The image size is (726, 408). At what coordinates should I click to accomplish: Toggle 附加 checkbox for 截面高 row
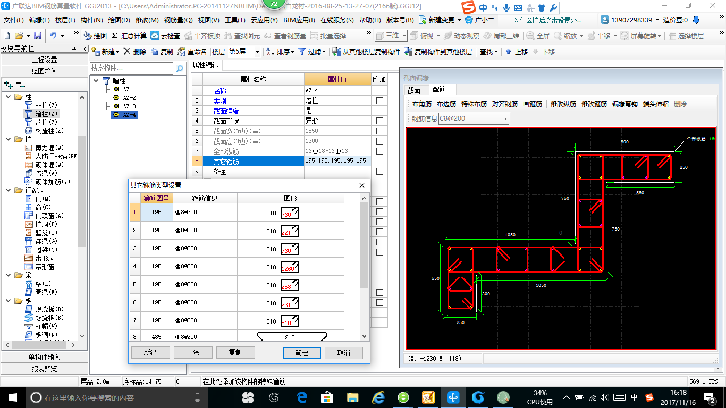(x=379, y=141)
